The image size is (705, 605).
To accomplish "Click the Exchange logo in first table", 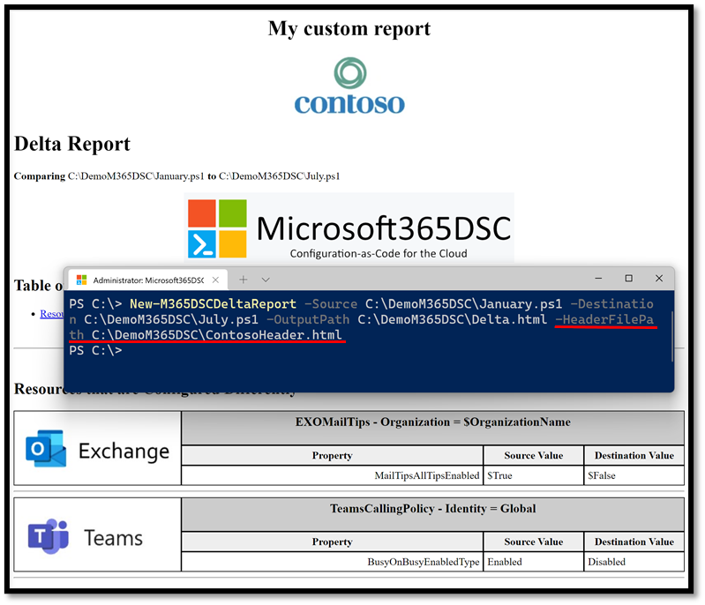I will (x=98, y=449).
